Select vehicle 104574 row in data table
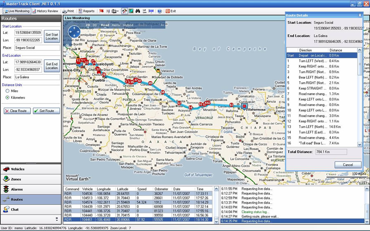The image size is (370, 231). pos(138,202)
